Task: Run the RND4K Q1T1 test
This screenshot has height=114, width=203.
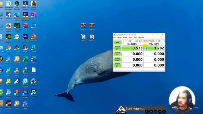Action: click(117, 65)
